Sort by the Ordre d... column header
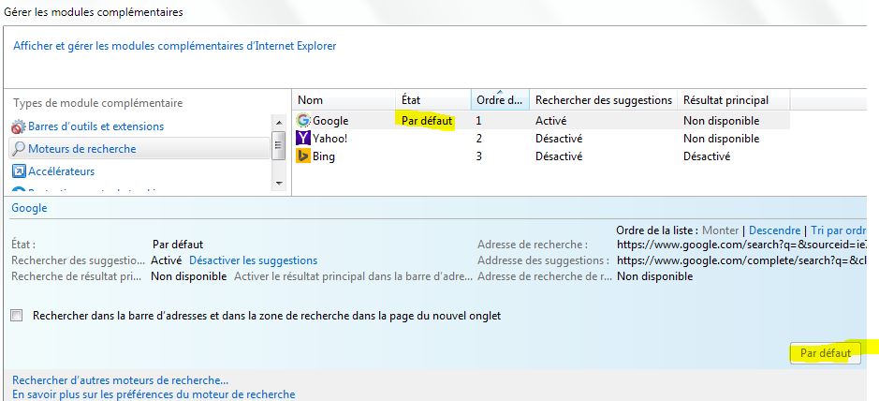The image size is (879, 401). [x=500, y=100]
